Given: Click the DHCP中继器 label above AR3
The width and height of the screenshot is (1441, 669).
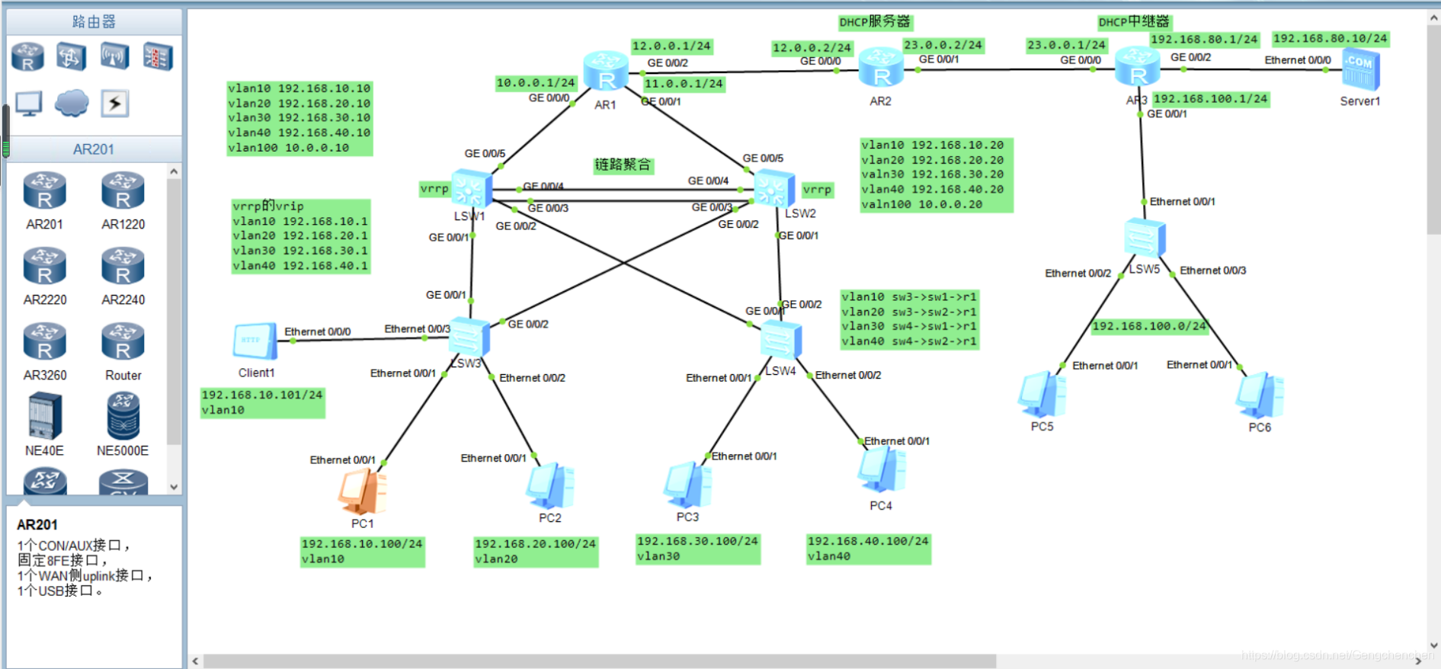Looking at the screenshot, I should coord(1133,21).
